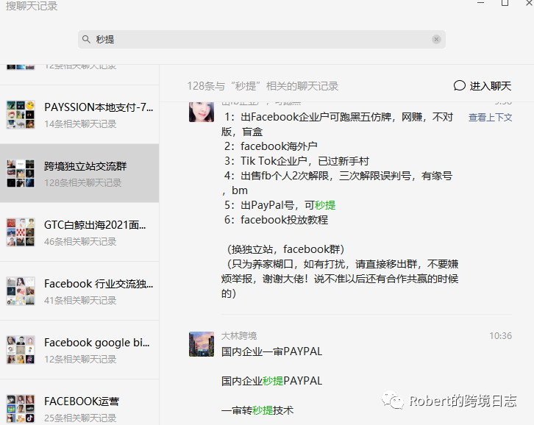Click the sender name 大林跨境

coord(239,336)
